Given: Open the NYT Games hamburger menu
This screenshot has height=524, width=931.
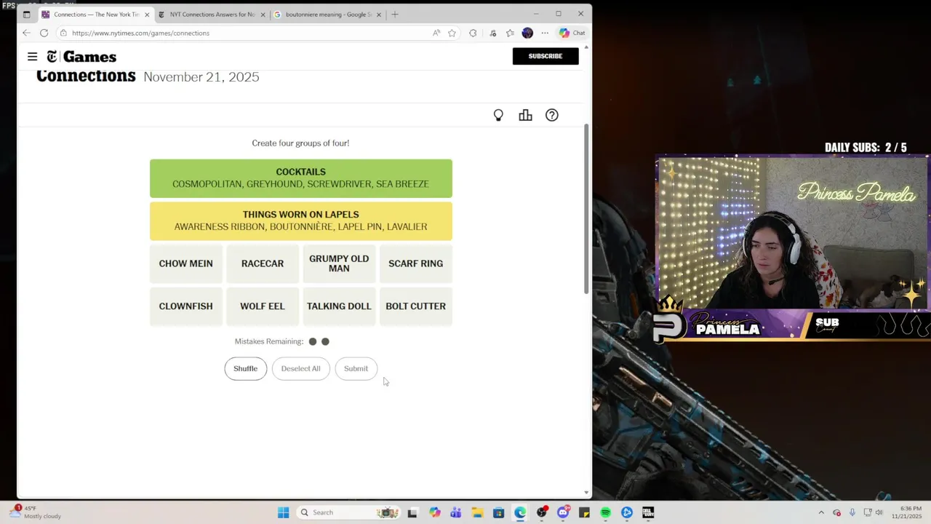Looking at the screenshot, I should point(32,57).
